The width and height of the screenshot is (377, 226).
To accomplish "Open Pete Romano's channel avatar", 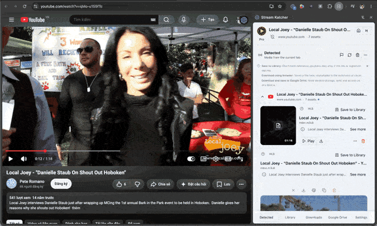I will pos(11,183).
